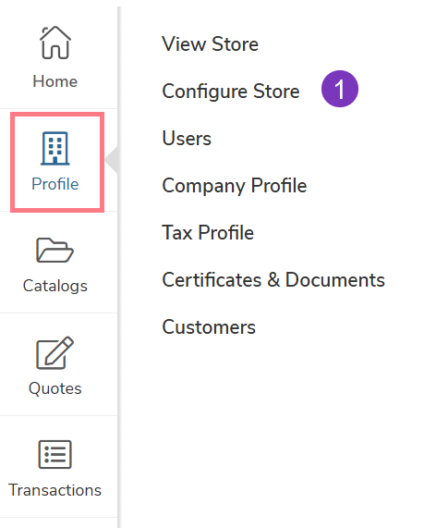The height and width of the screenshot is (528, 424).
Task: Switch to the Catalogs text label
Action: pyautogui.click(x=55, y=287)
